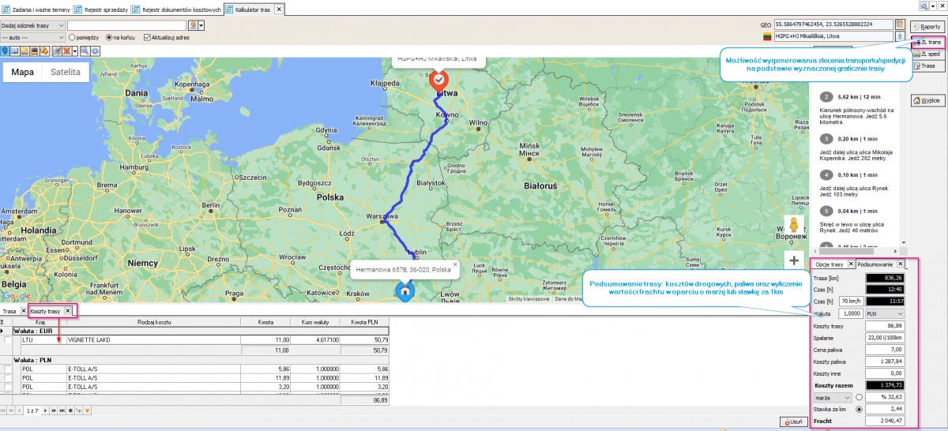This screenshot has width=948, height=431.
Task: Click the destination marker on the map
Action: point(438,80)
